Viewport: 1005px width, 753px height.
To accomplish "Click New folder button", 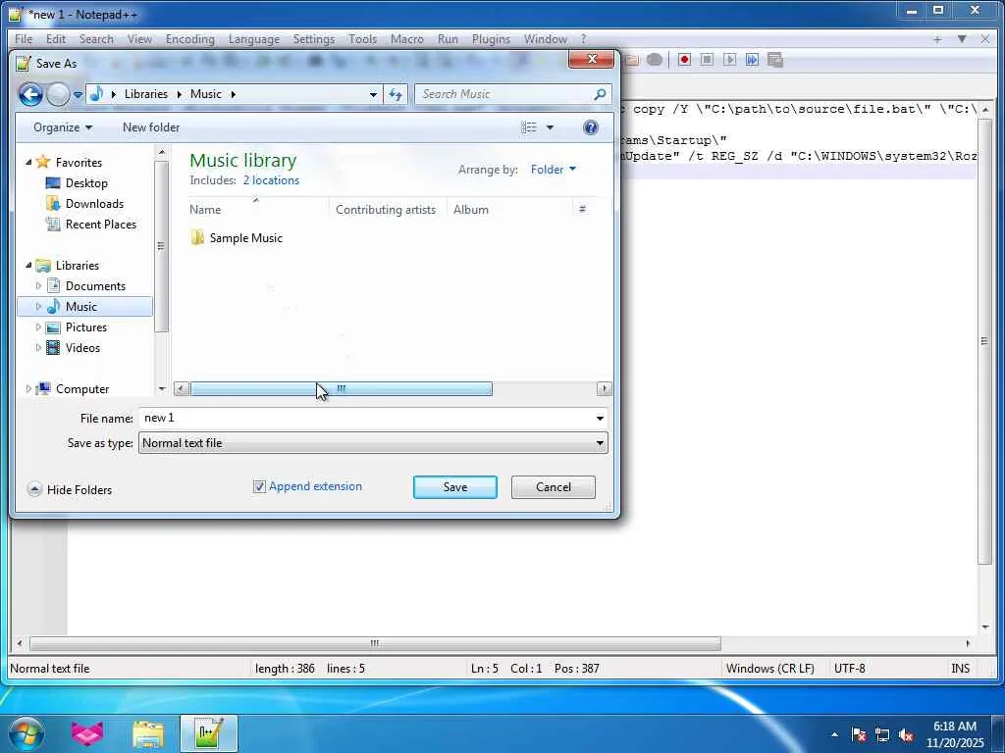I will coord(151,127).
